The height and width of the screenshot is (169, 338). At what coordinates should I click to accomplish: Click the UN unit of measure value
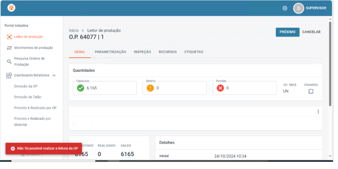[x=286, y=91]
